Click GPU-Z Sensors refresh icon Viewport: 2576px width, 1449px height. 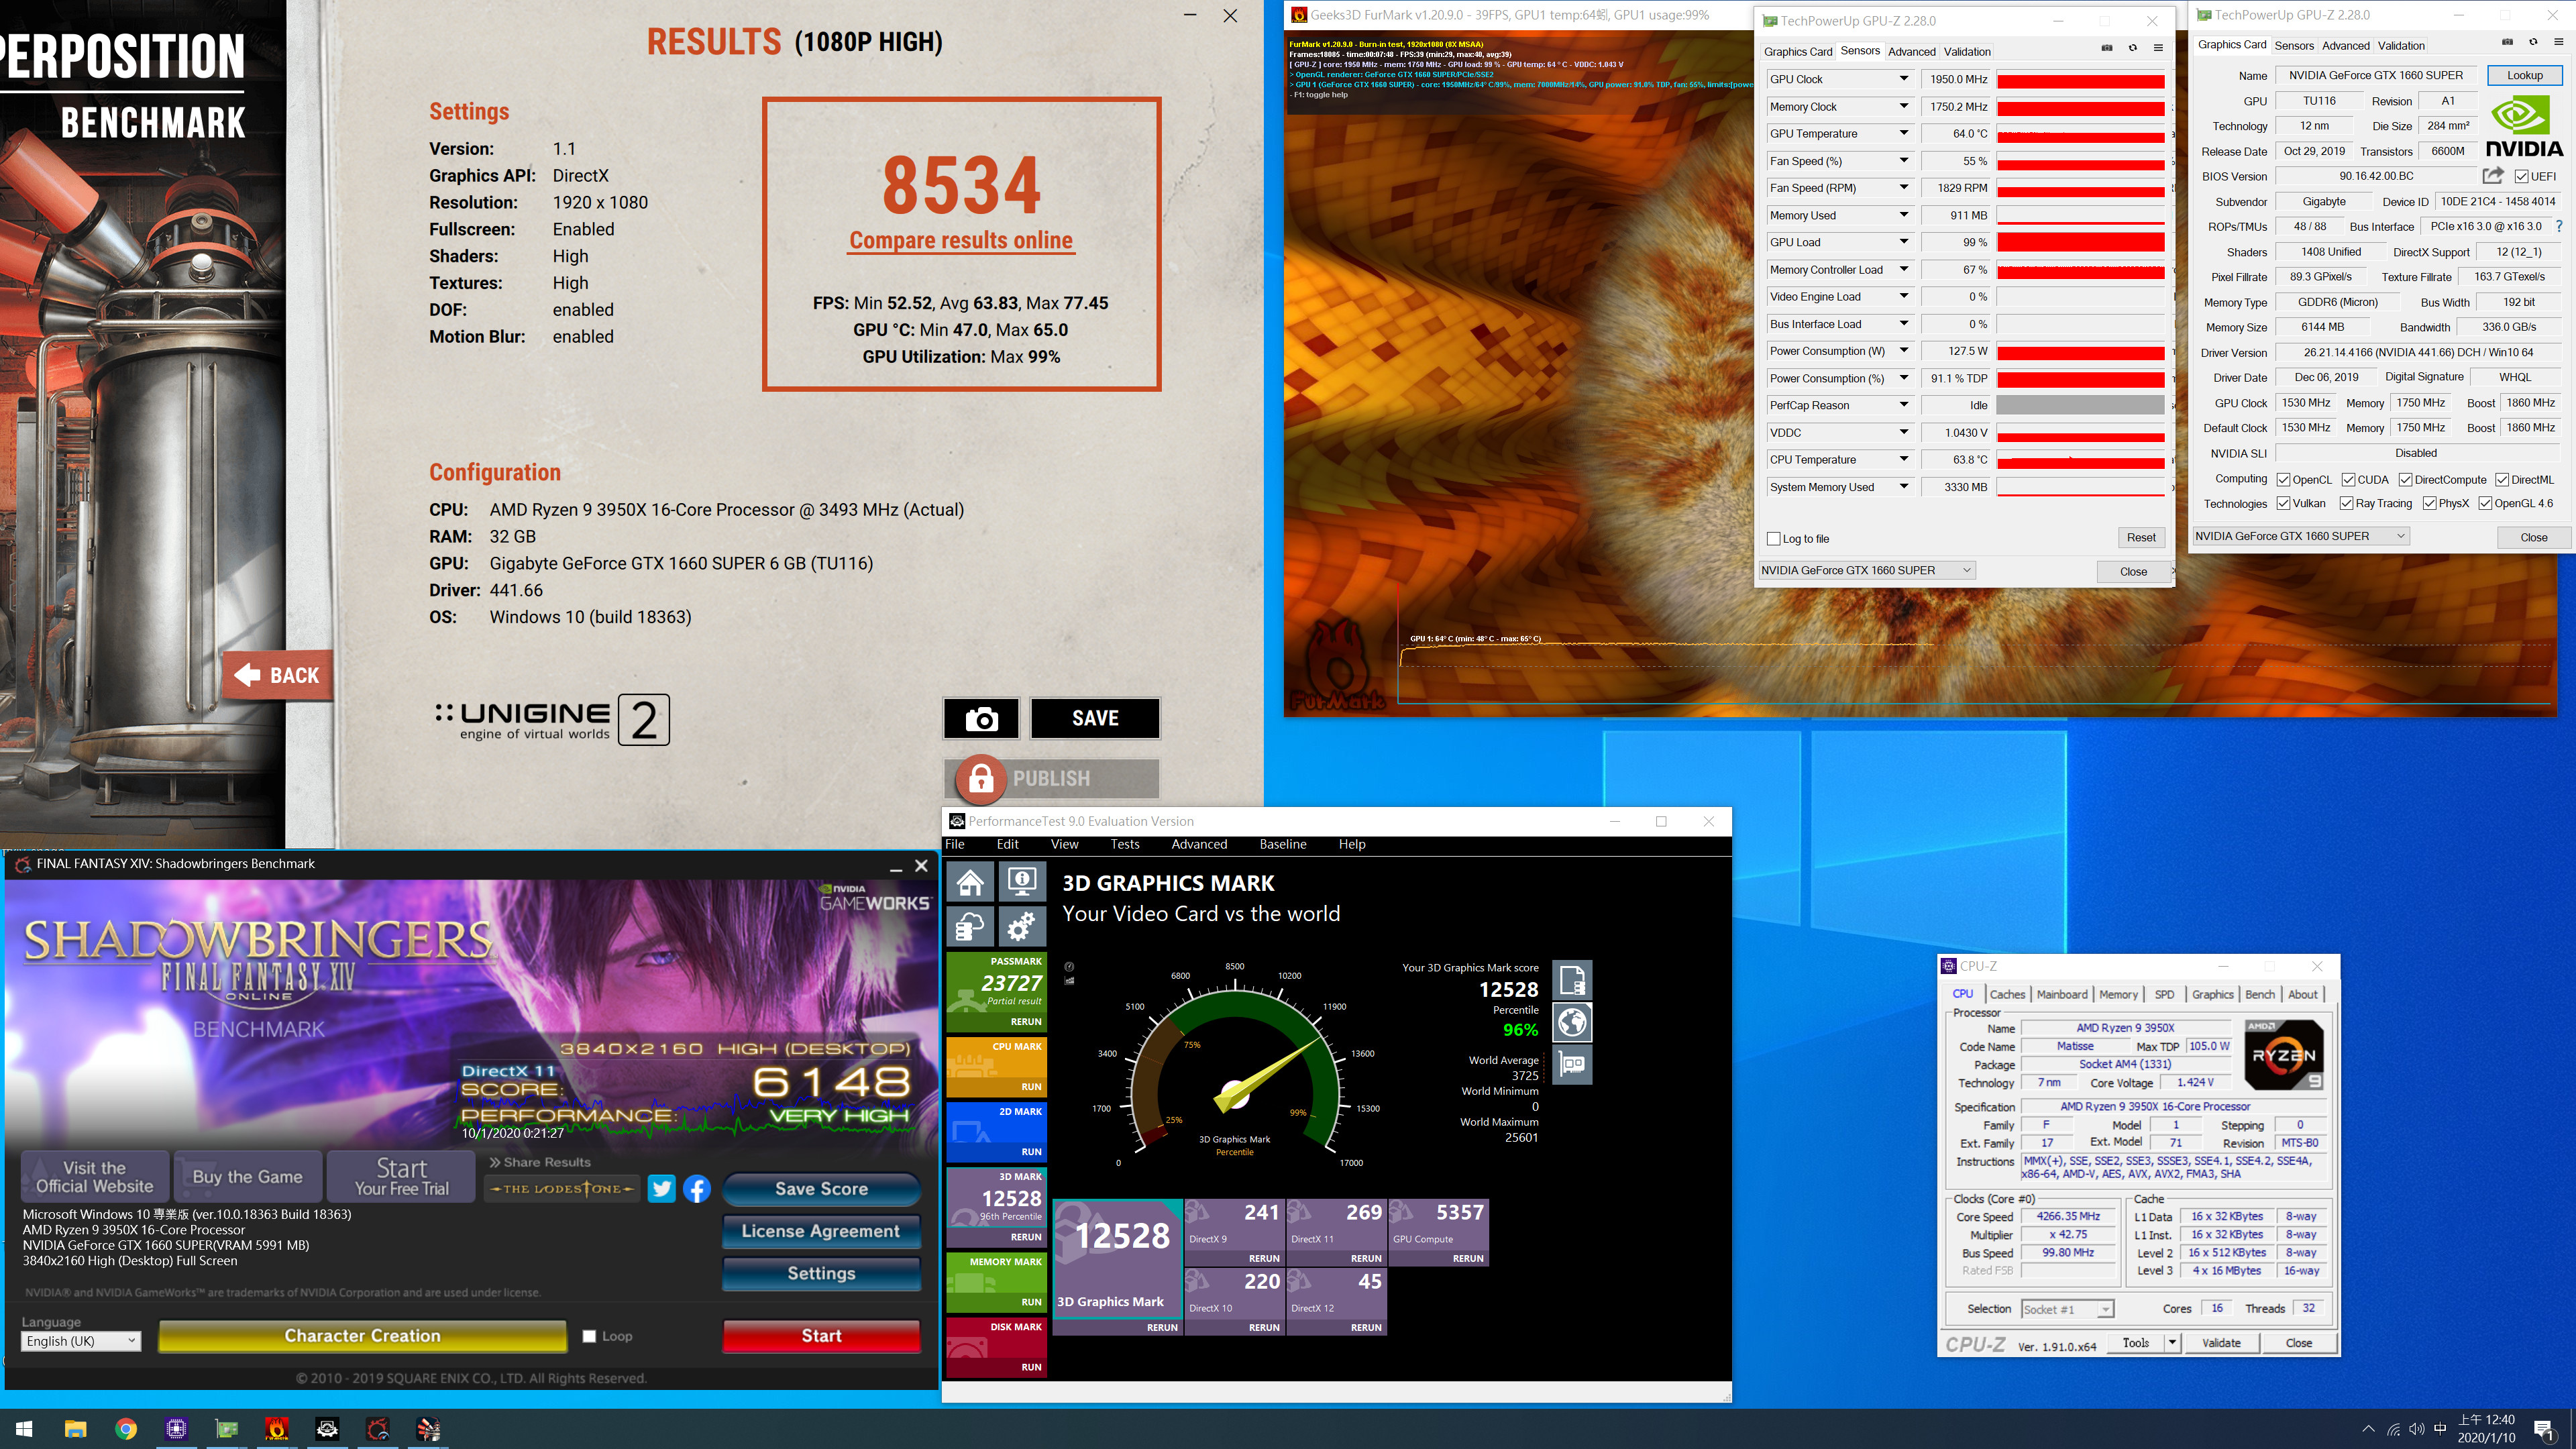tap(2133, 48)
